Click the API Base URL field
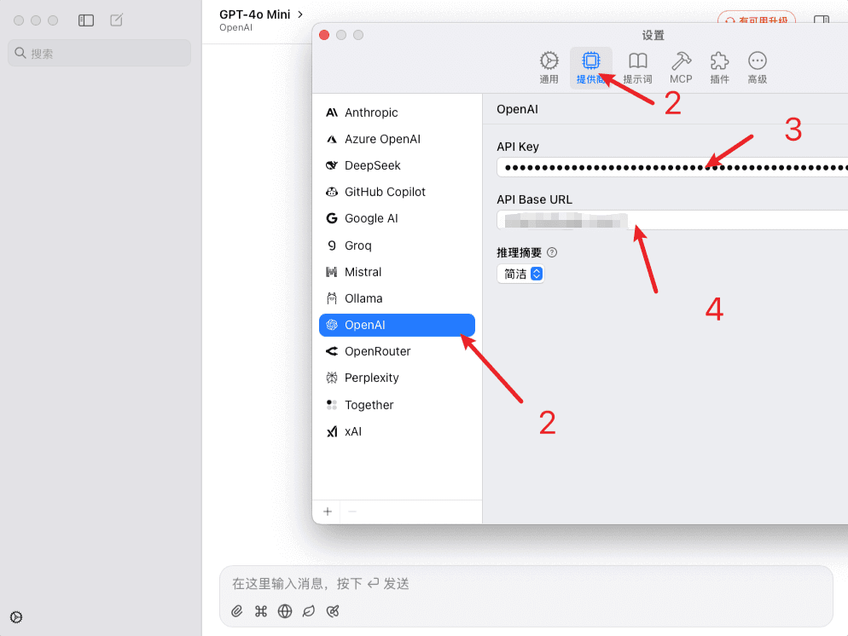The height and width of the screenshot is (636, 848). (x=672, y=220)
